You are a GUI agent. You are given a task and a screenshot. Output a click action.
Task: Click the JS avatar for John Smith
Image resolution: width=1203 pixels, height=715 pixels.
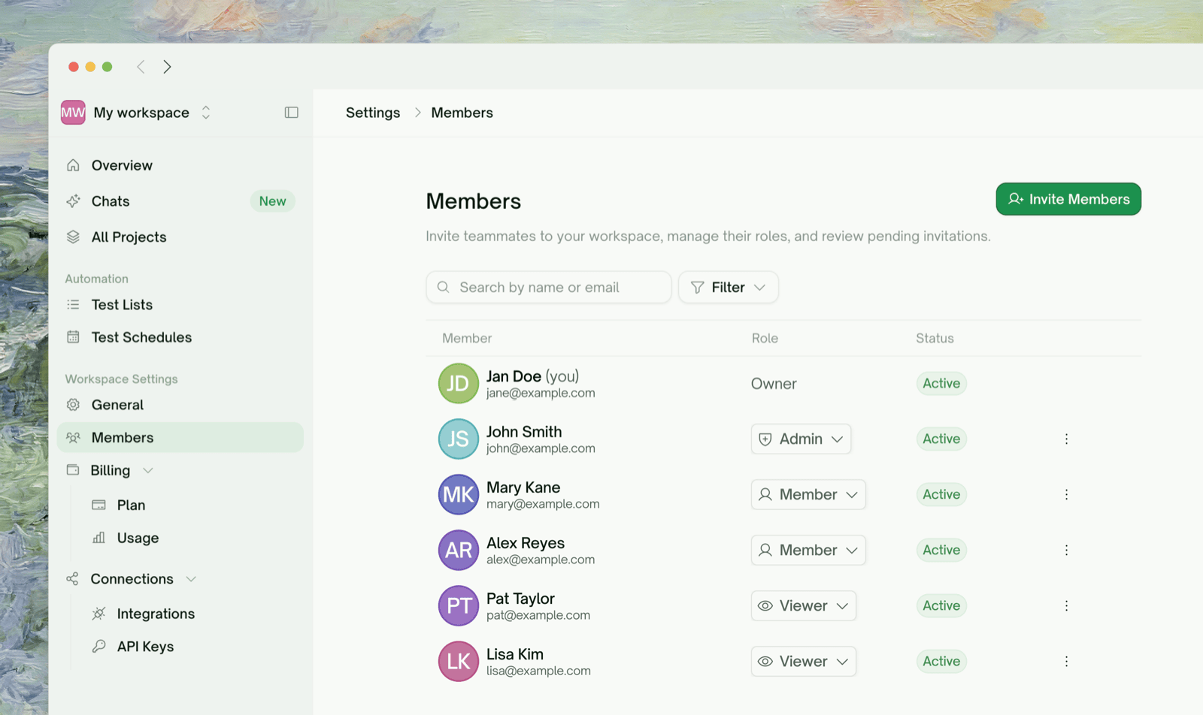pos(459,439)
